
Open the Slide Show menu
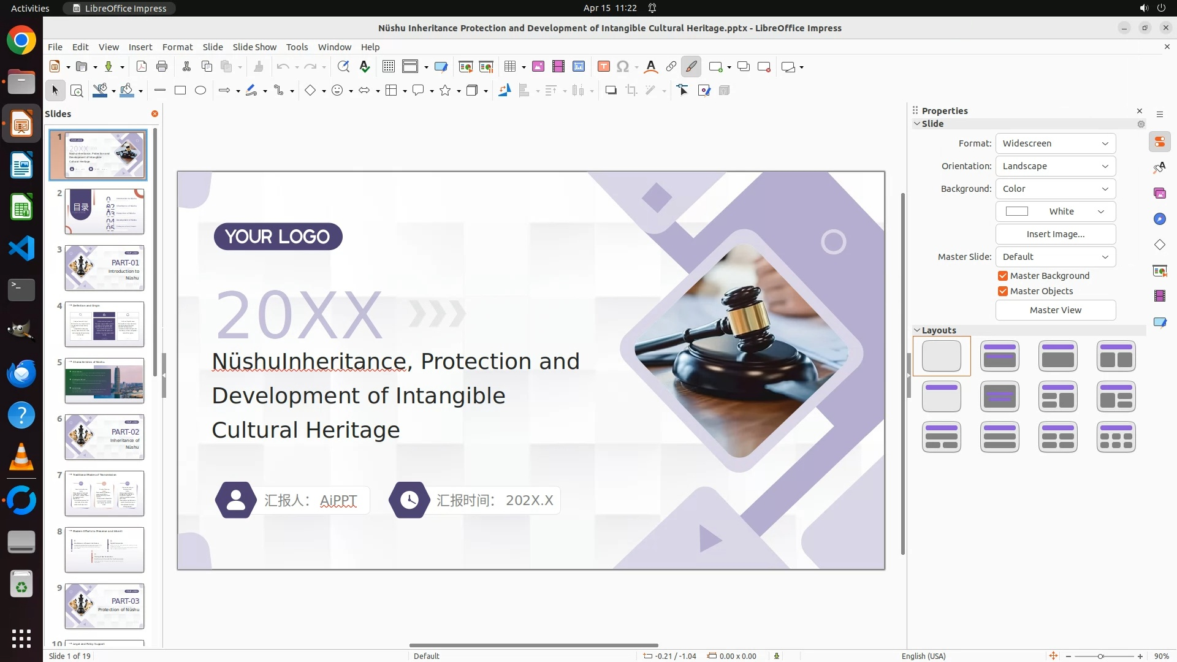pos(254,47)
